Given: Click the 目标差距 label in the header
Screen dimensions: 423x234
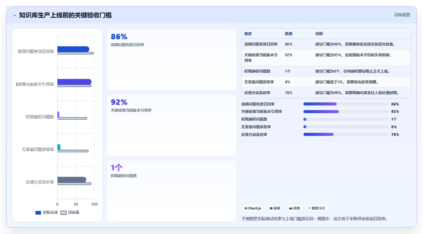Looking at the screenshot, I should point(402,15).
